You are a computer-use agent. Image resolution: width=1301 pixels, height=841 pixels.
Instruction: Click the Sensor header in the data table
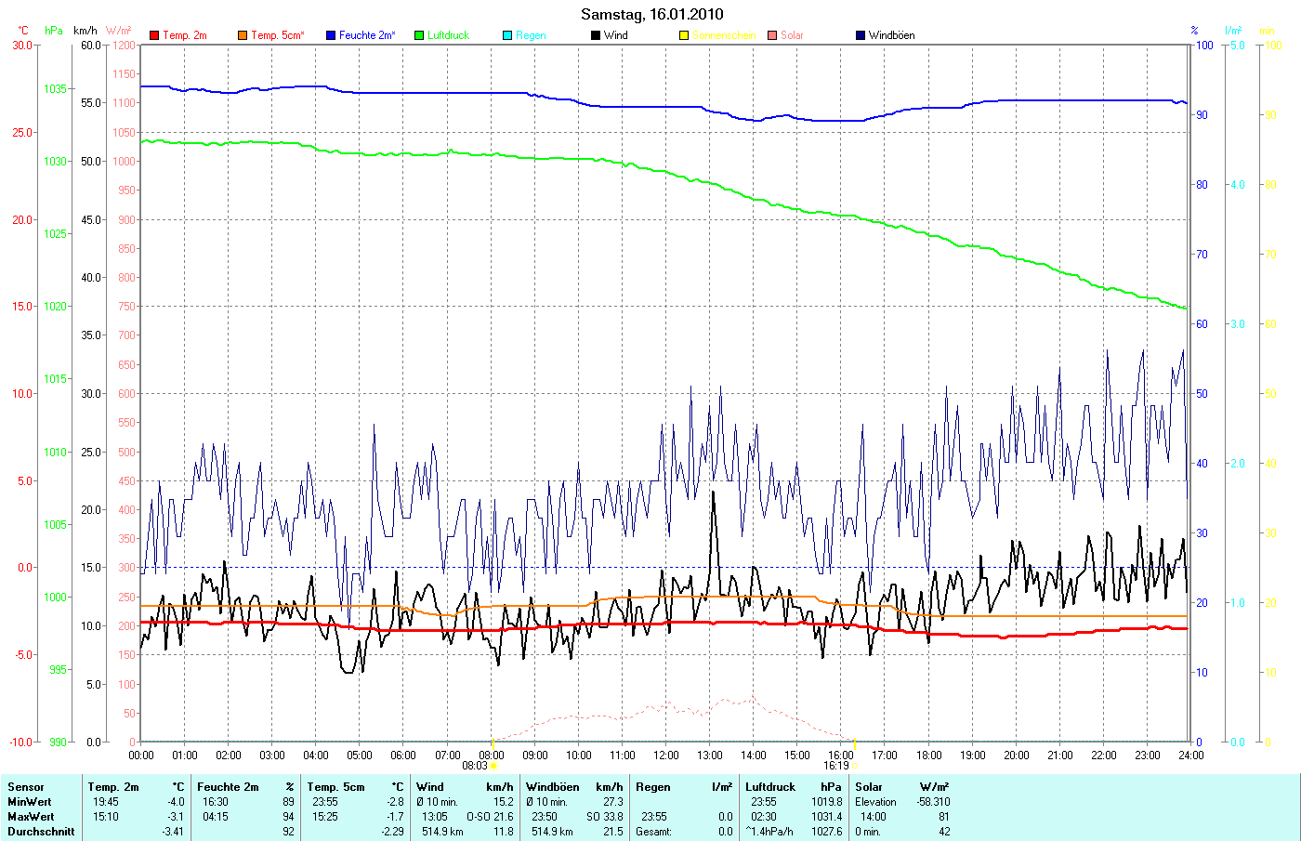click(26, 787)
